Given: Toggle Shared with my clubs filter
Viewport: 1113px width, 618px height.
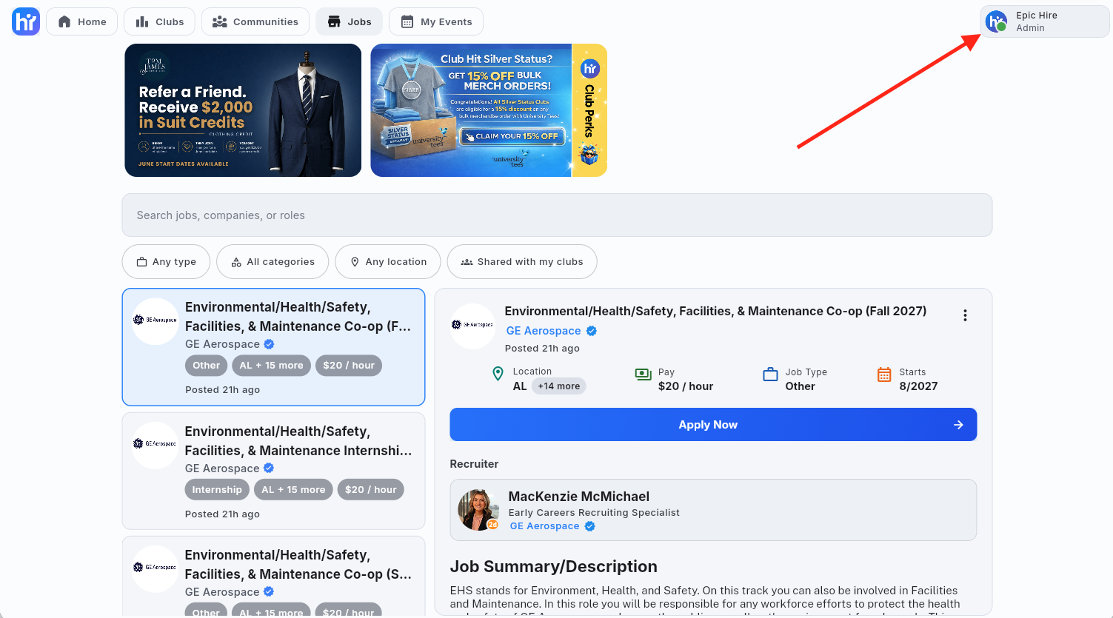Looking at the screenshot, I should coord(522,262).
